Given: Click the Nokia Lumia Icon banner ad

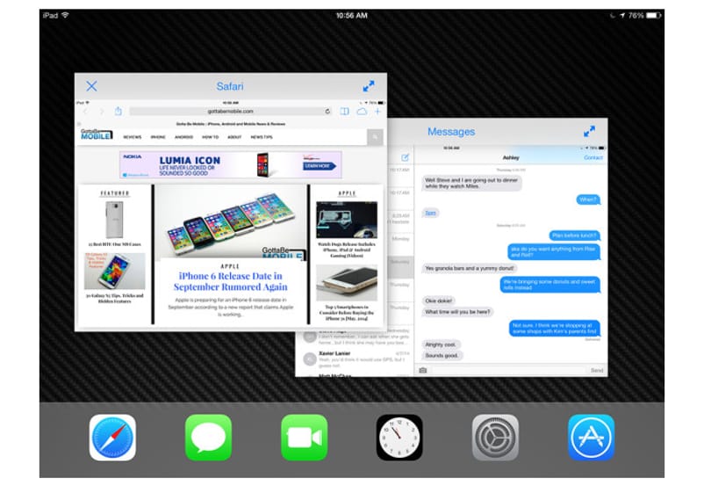Looking at the screenshot, I should (231, 165).
